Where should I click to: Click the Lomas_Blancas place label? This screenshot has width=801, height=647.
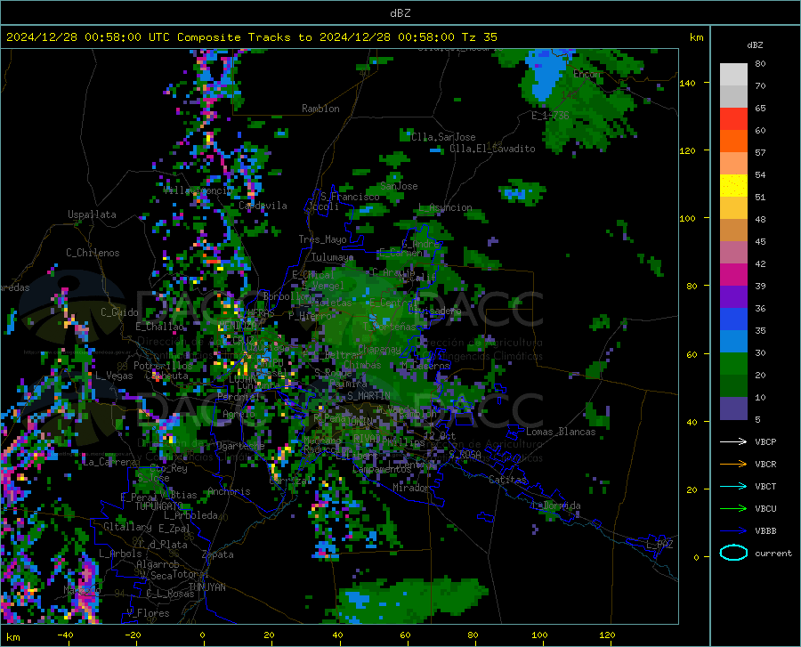(x=561, y=432)
